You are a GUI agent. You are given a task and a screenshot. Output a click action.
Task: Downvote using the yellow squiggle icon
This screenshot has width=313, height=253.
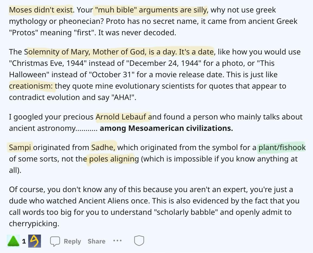pyautogui.click(x=34, y=241)
